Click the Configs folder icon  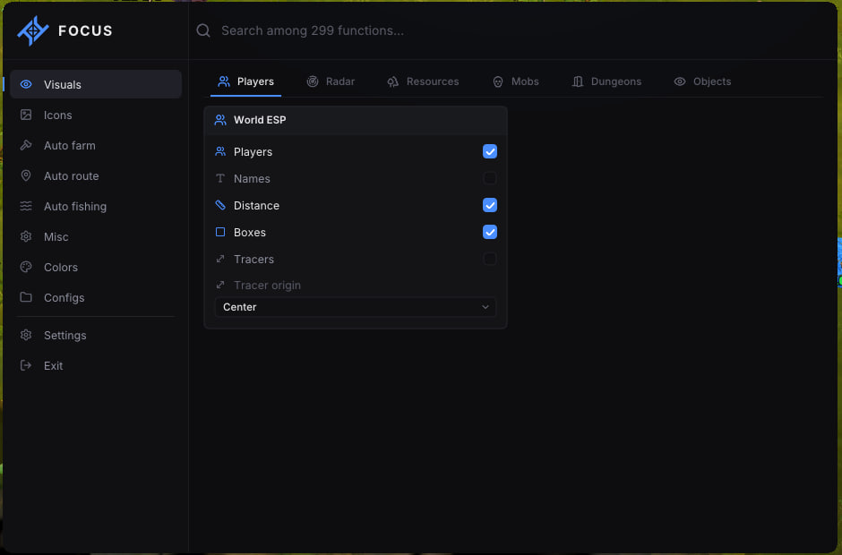pyautogui.click(x=26, y=297)
